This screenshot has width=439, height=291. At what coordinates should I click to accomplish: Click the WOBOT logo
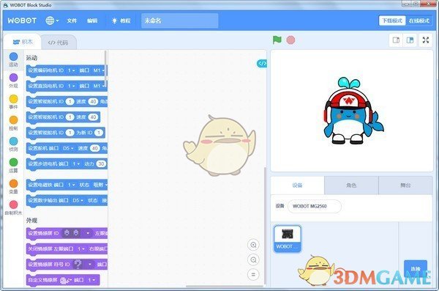click(22, 21)
